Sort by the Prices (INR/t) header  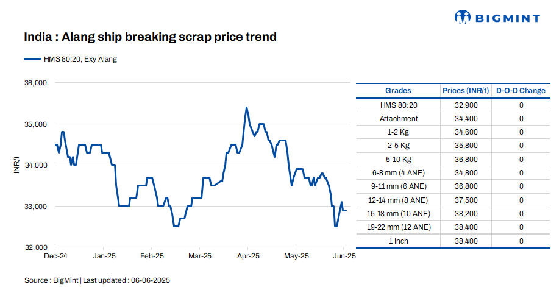[466, 91]
